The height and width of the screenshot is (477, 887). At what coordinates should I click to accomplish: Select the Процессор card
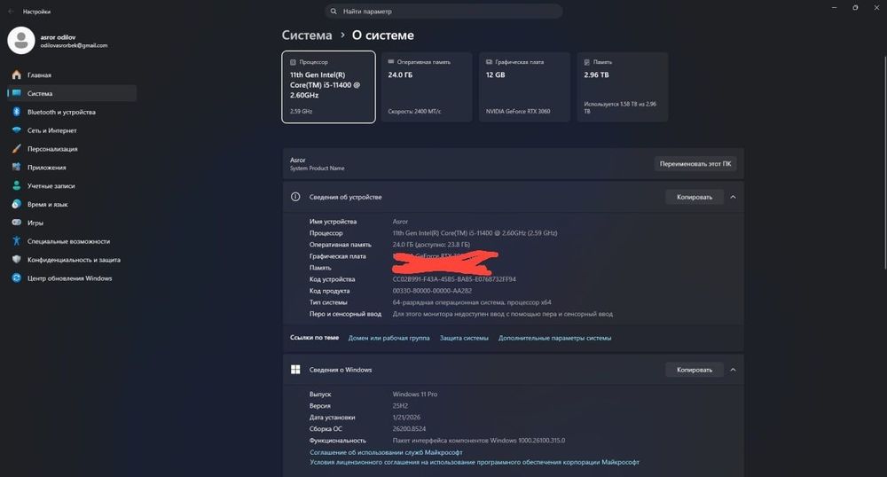click(329, 87)
